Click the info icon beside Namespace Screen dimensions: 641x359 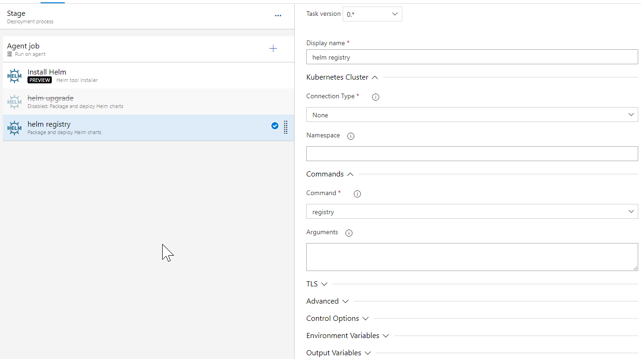(351, 136)
